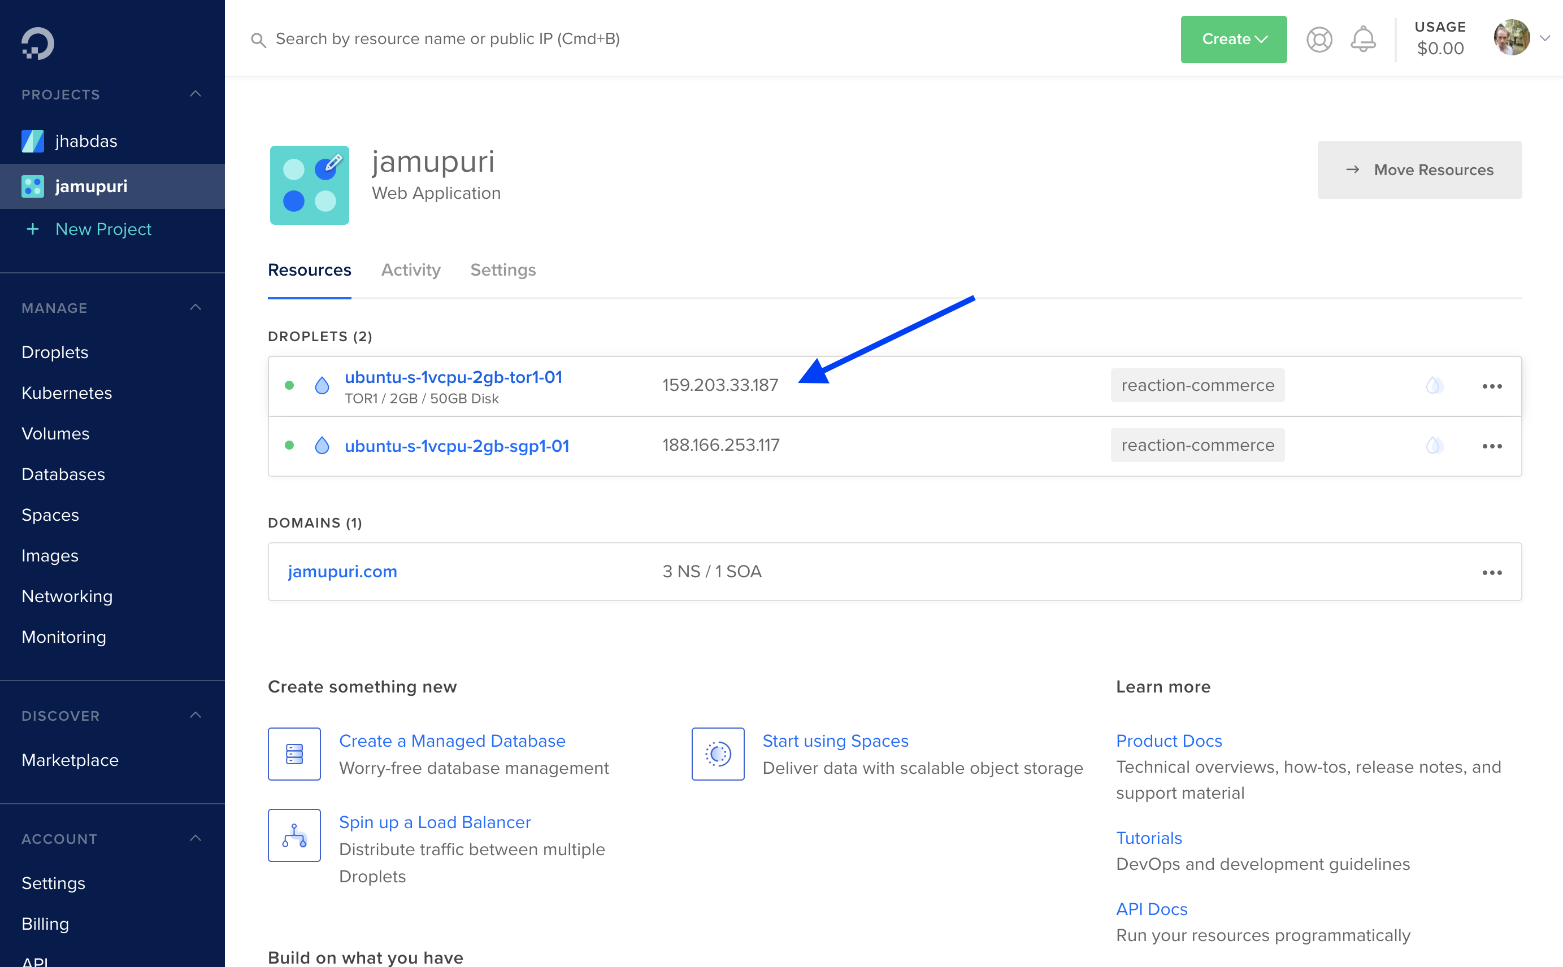Click the faded droplet icon in sgp1-01 row
1563x967 pixels.
[x=1434, y=446]
